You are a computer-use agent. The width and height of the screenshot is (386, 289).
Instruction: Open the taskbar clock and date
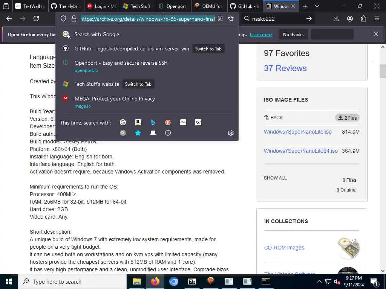point(354,281)
